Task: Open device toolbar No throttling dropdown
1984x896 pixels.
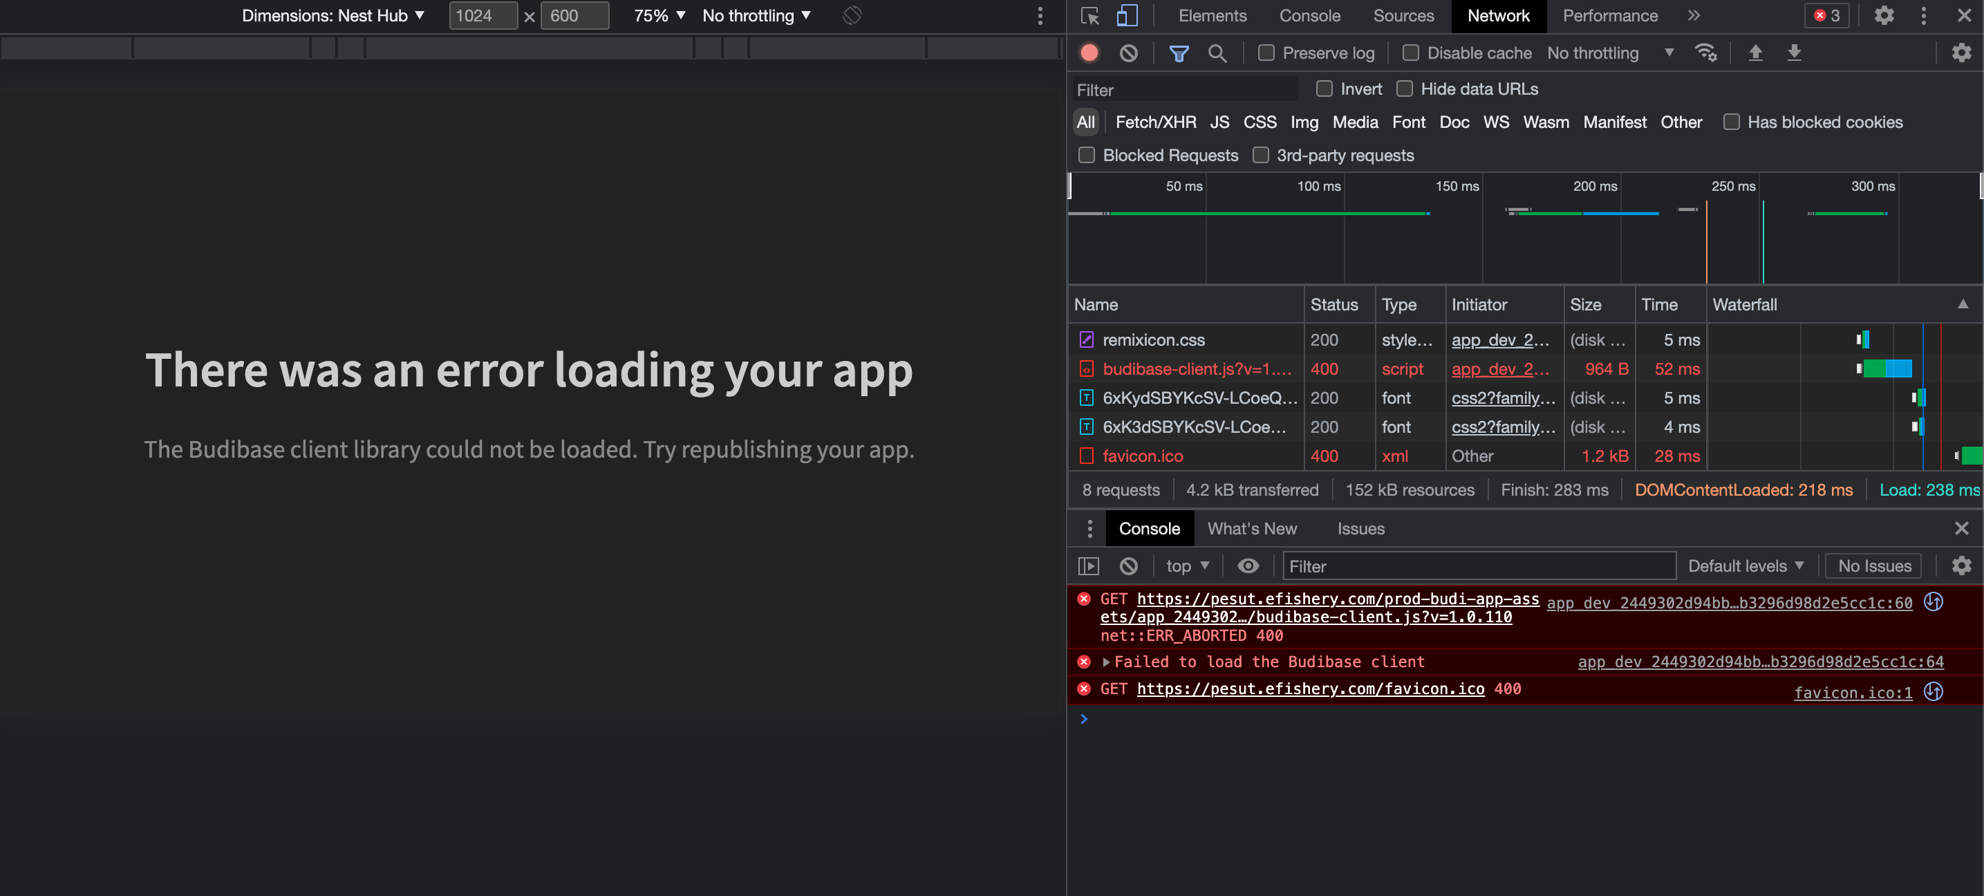Action: (x=756, y=15)
